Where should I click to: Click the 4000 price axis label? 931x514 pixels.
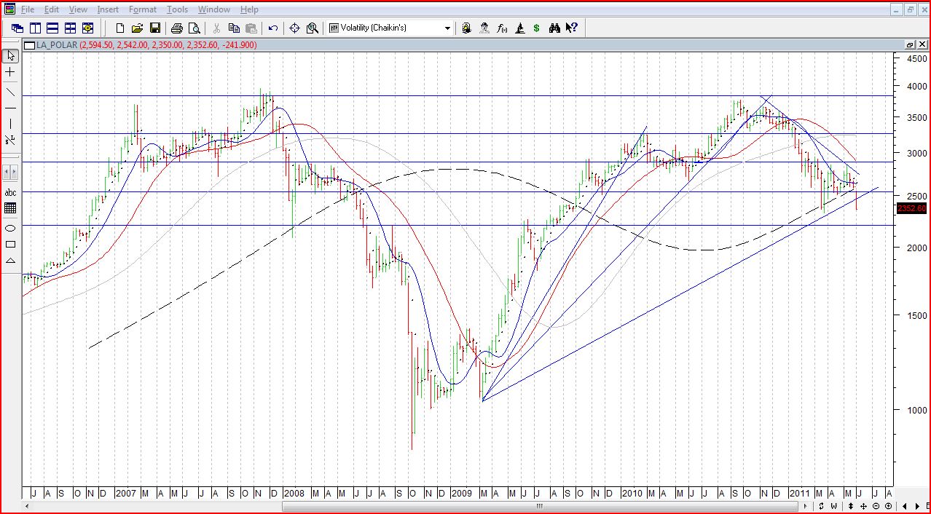(916, 87)
